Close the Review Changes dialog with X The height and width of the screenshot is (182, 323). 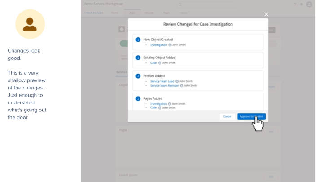point(266,15)
